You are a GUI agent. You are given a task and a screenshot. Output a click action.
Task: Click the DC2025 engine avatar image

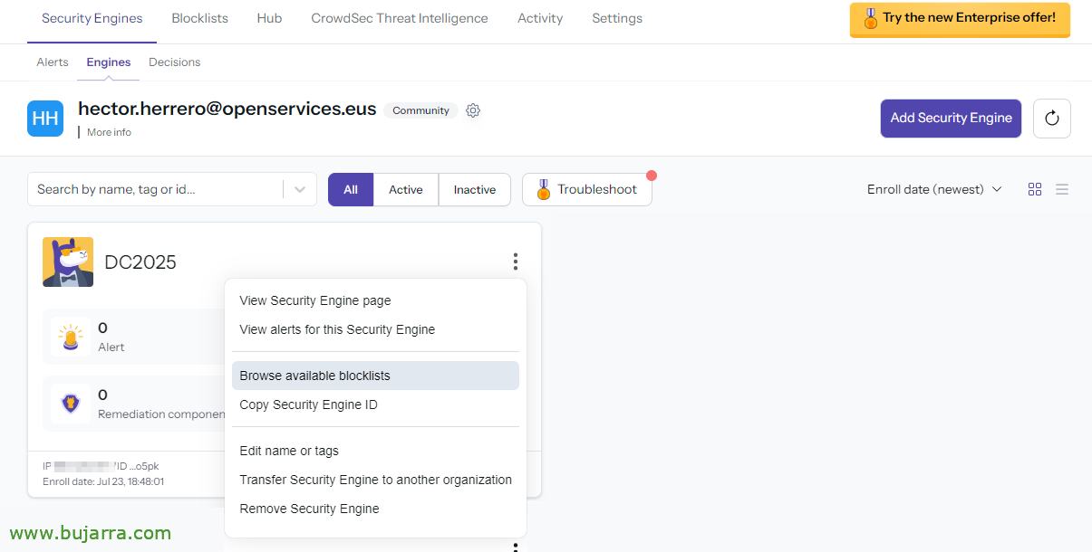[x=68, y=262]
